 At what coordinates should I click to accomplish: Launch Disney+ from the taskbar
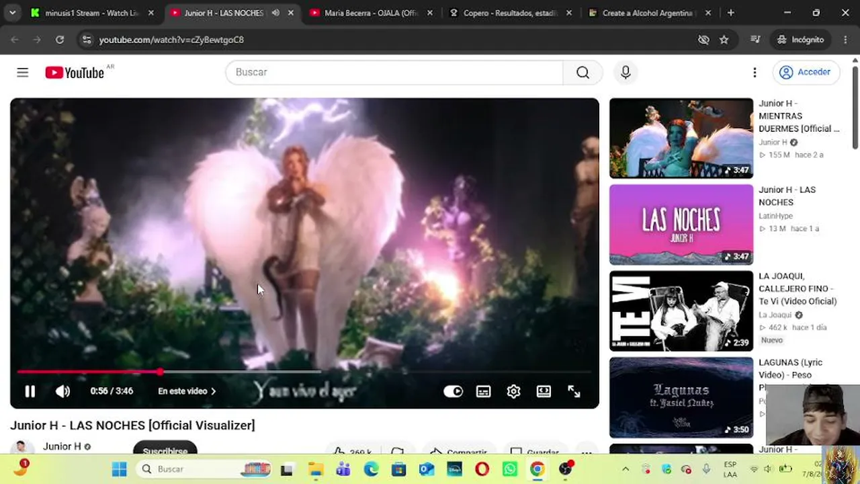tap(454, 469)
